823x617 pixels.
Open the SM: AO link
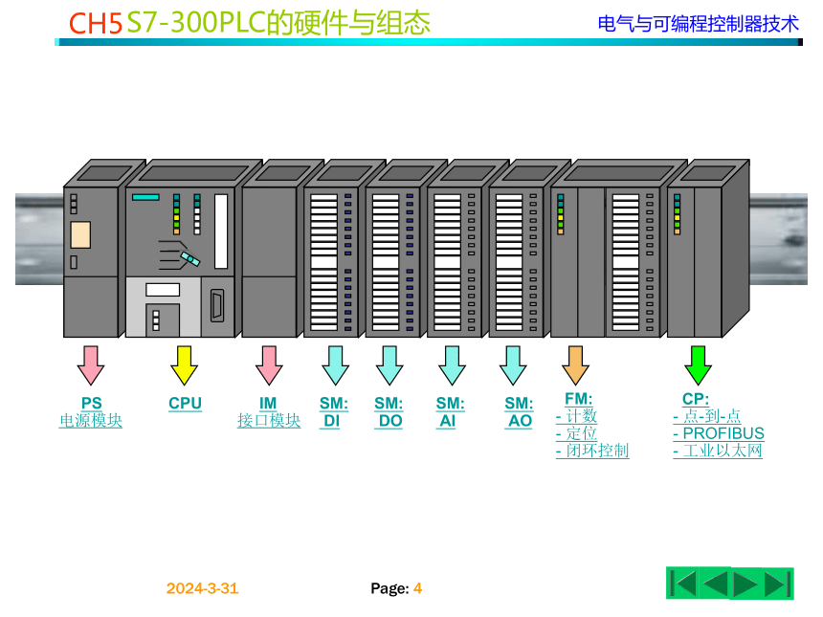tap(519, 412)
